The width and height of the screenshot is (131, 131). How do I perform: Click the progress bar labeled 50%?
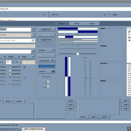(x=78, y=32)
